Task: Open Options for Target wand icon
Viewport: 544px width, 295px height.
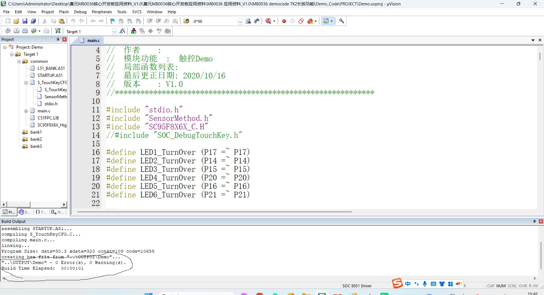Action: point(122,31)
